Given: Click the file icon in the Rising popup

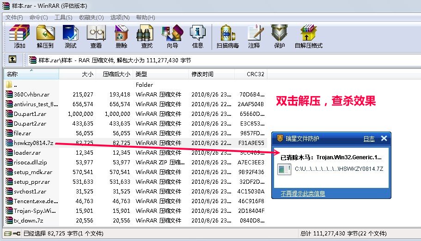Looking at the screenshot, I should point(284,169).
